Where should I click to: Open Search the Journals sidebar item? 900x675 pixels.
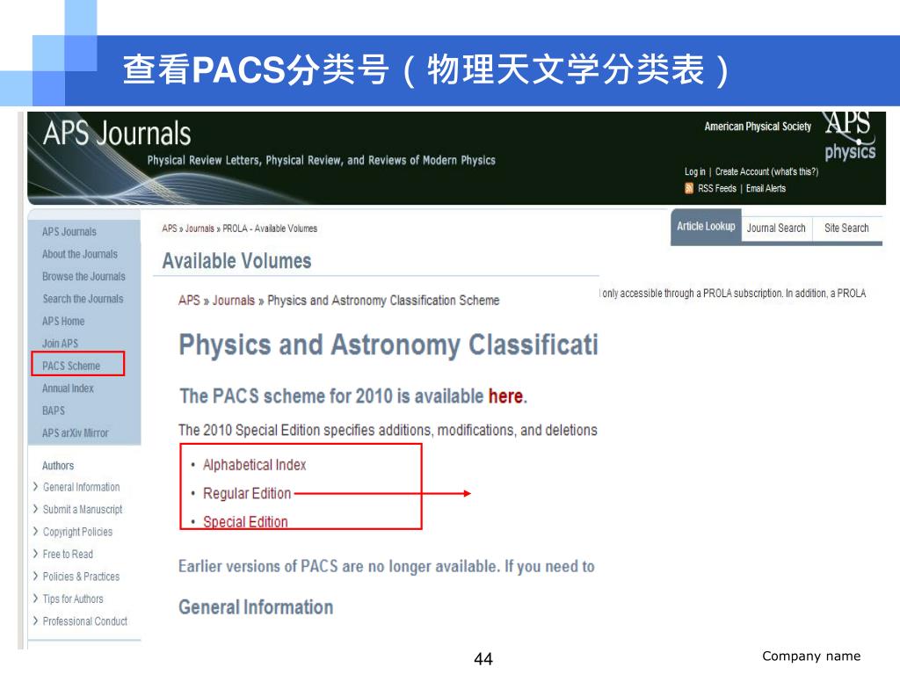tap(83, 299)
